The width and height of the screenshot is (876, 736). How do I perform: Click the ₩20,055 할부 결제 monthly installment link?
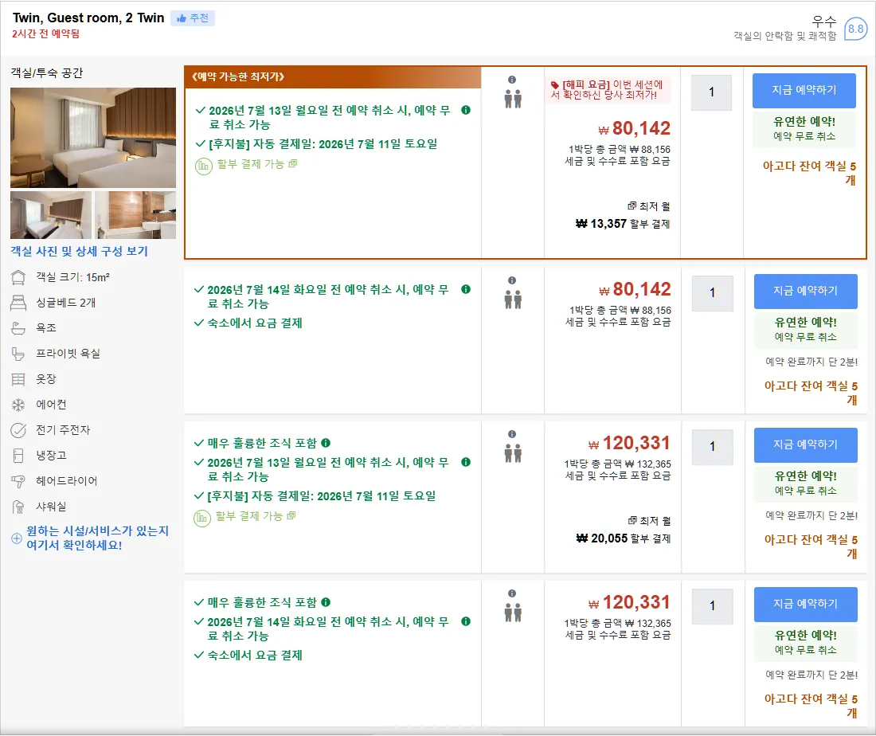[x=623, y=538]
